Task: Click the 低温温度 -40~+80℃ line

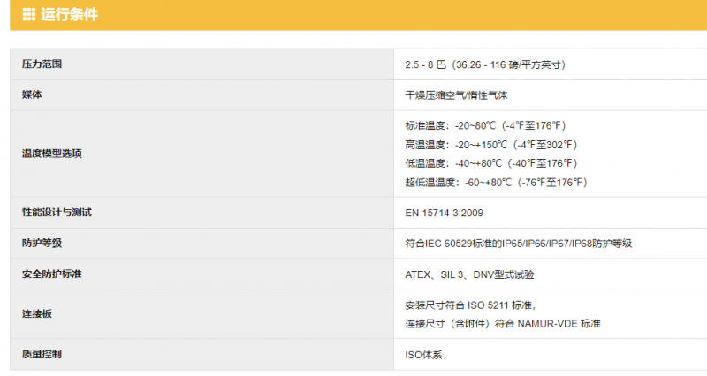Action: click(490, 163)
